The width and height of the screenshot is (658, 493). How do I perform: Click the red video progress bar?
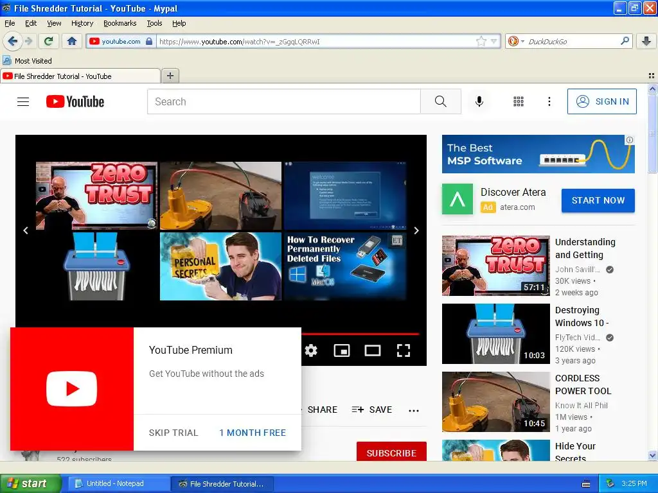coord(360,334)
